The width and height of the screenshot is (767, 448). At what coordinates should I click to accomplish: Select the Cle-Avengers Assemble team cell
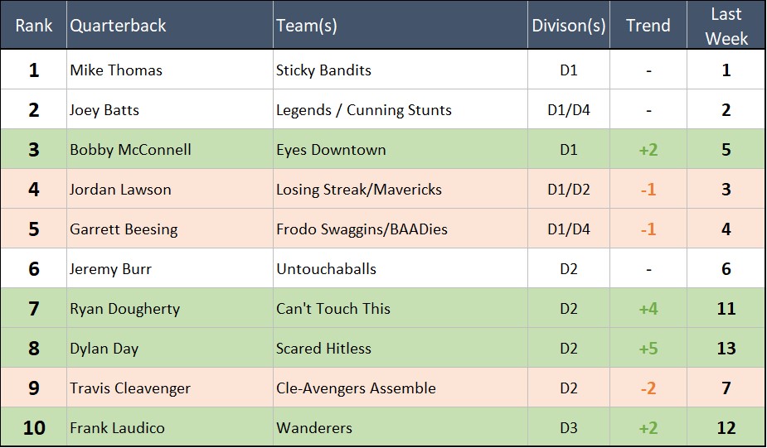[x=356, y=388]
